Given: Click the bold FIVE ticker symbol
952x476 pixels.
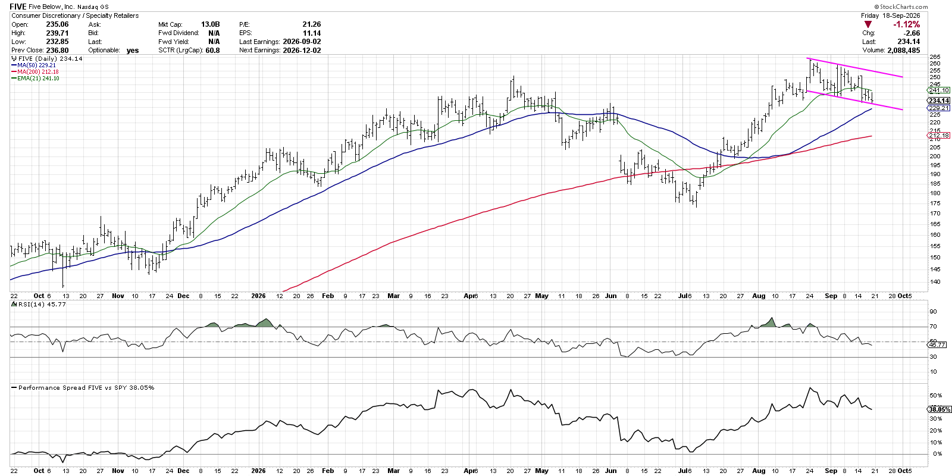Looking at the screenshot, I should 18,7.
